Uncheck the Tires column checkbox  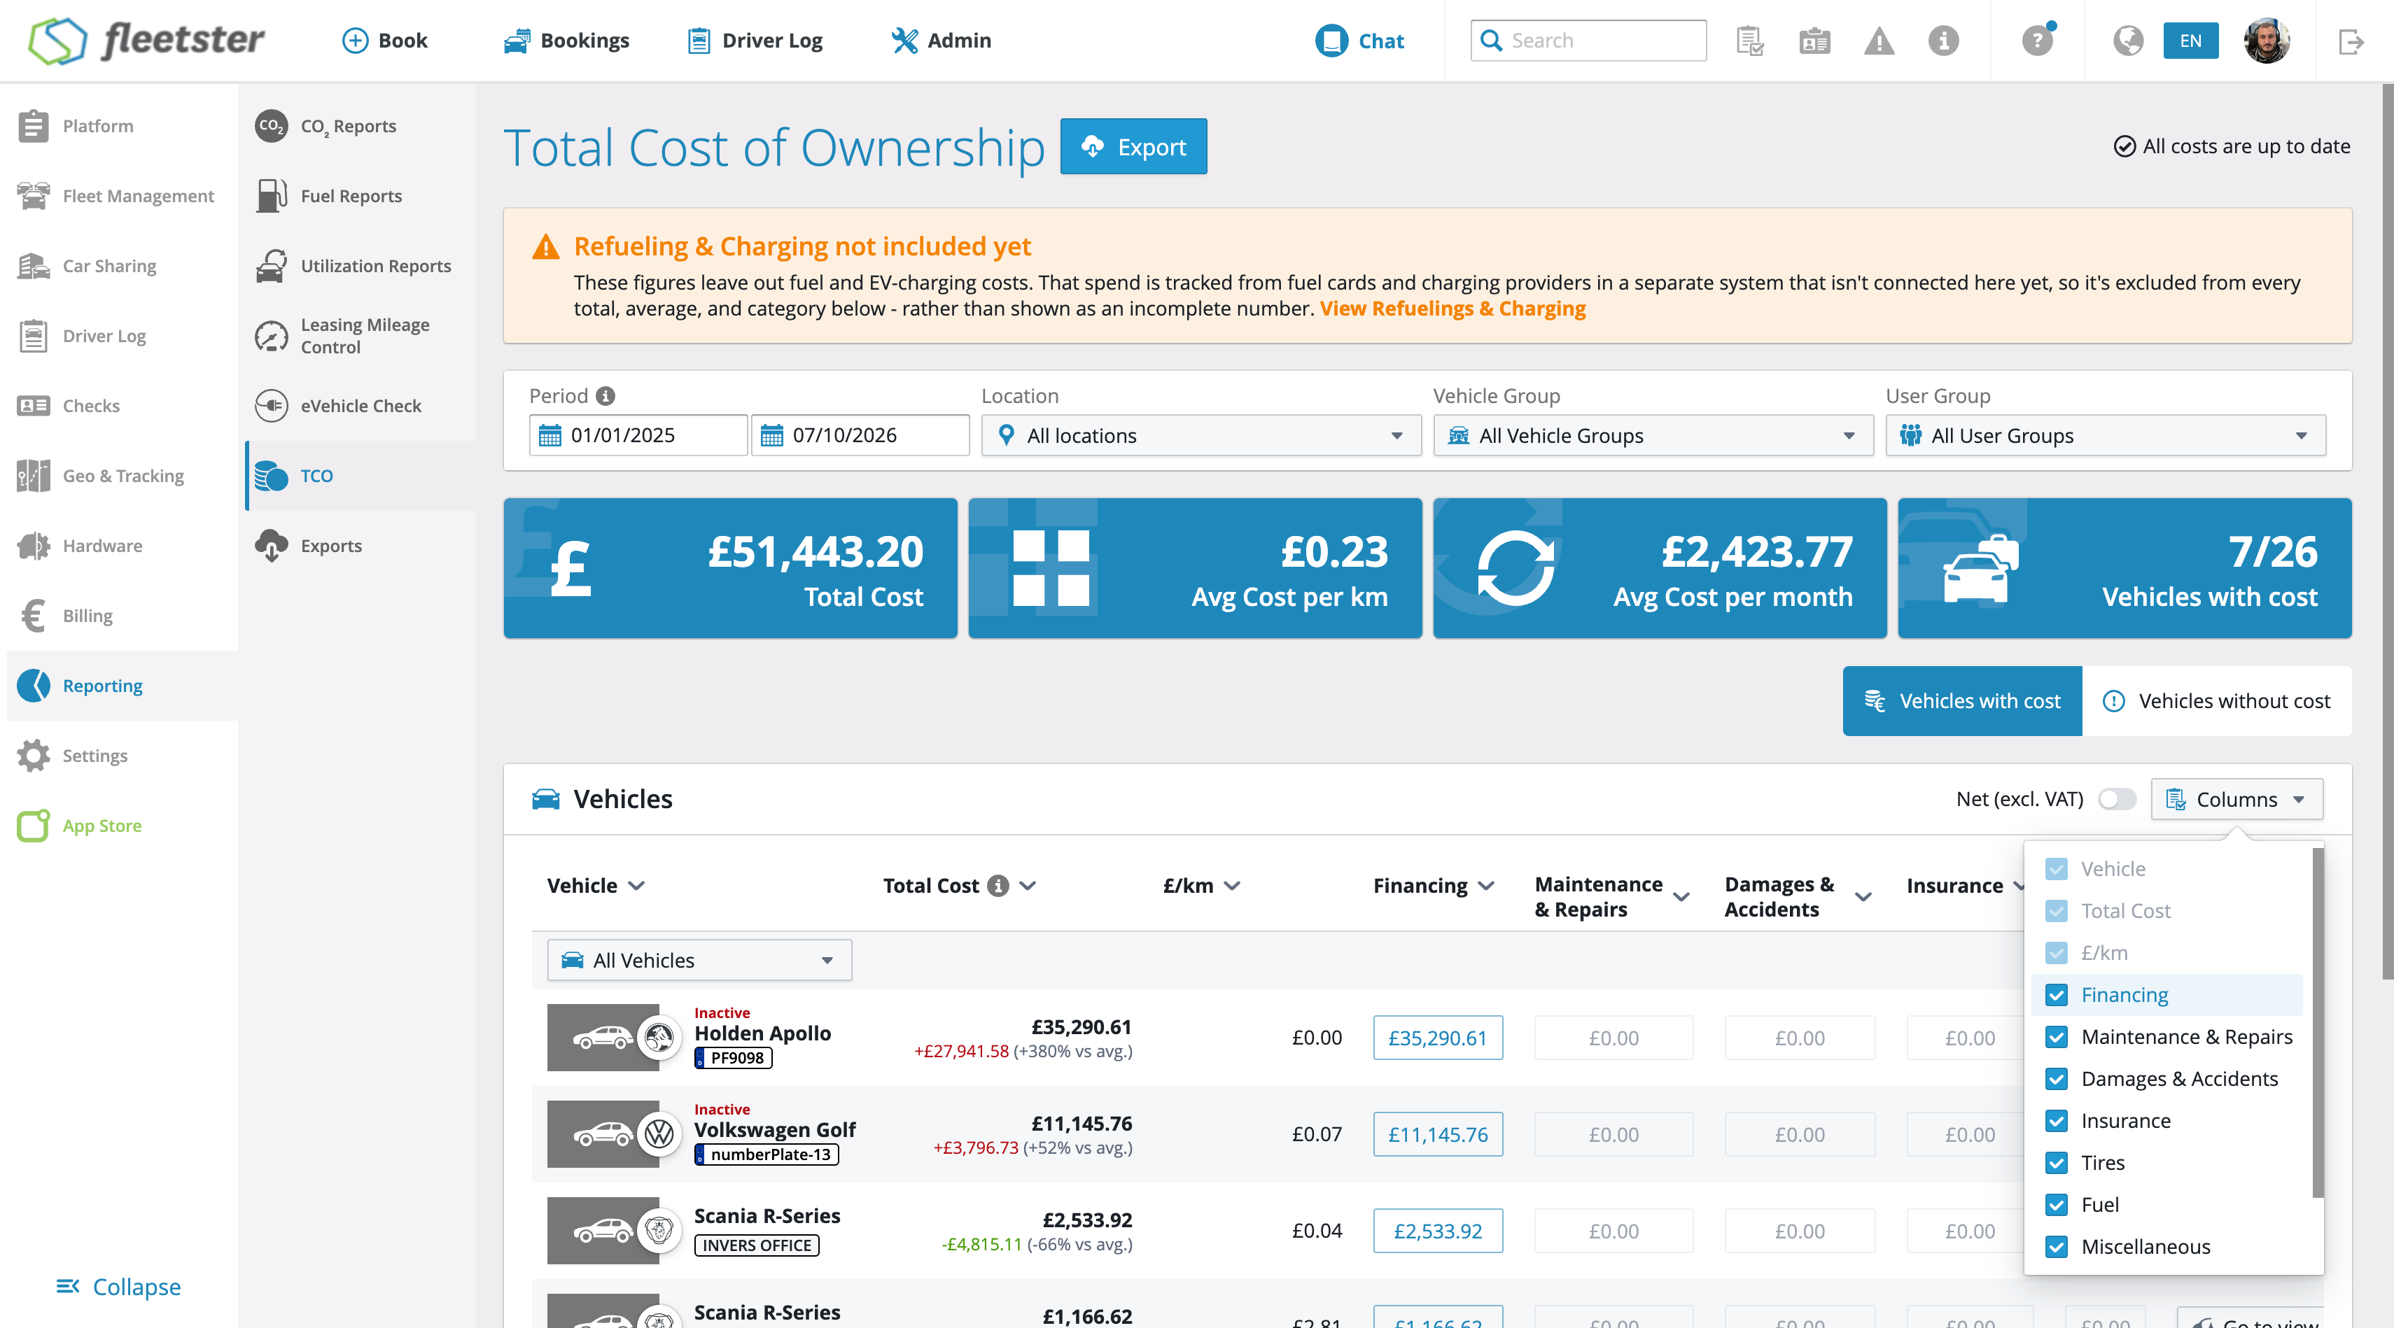[x=2056, y=1163]
